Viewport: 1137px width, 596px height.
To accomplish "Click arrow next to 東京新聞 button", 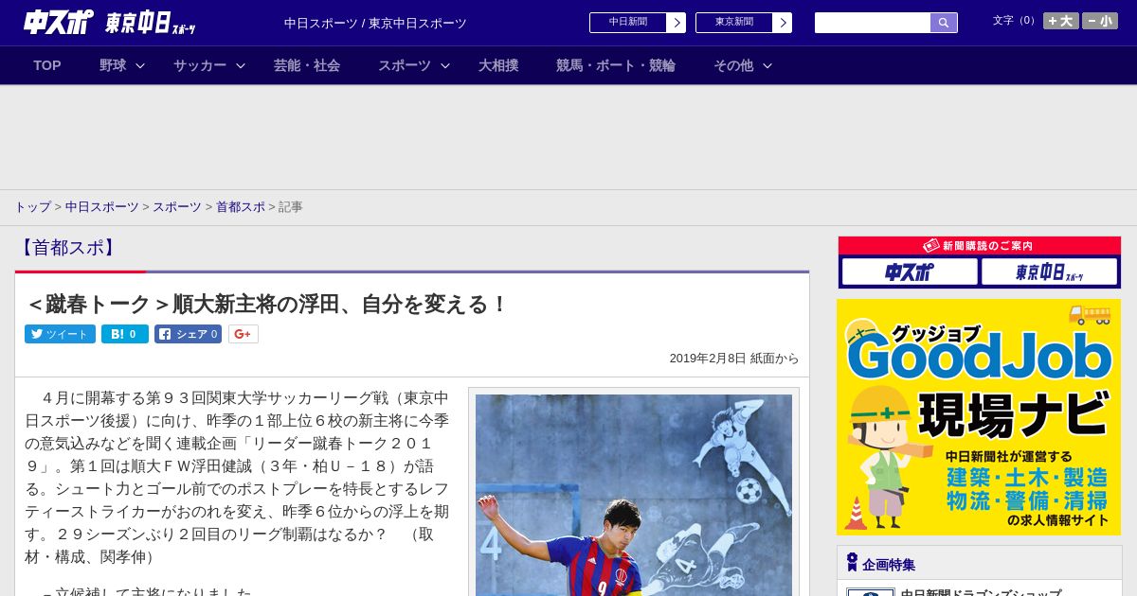I will coord(782,23).
